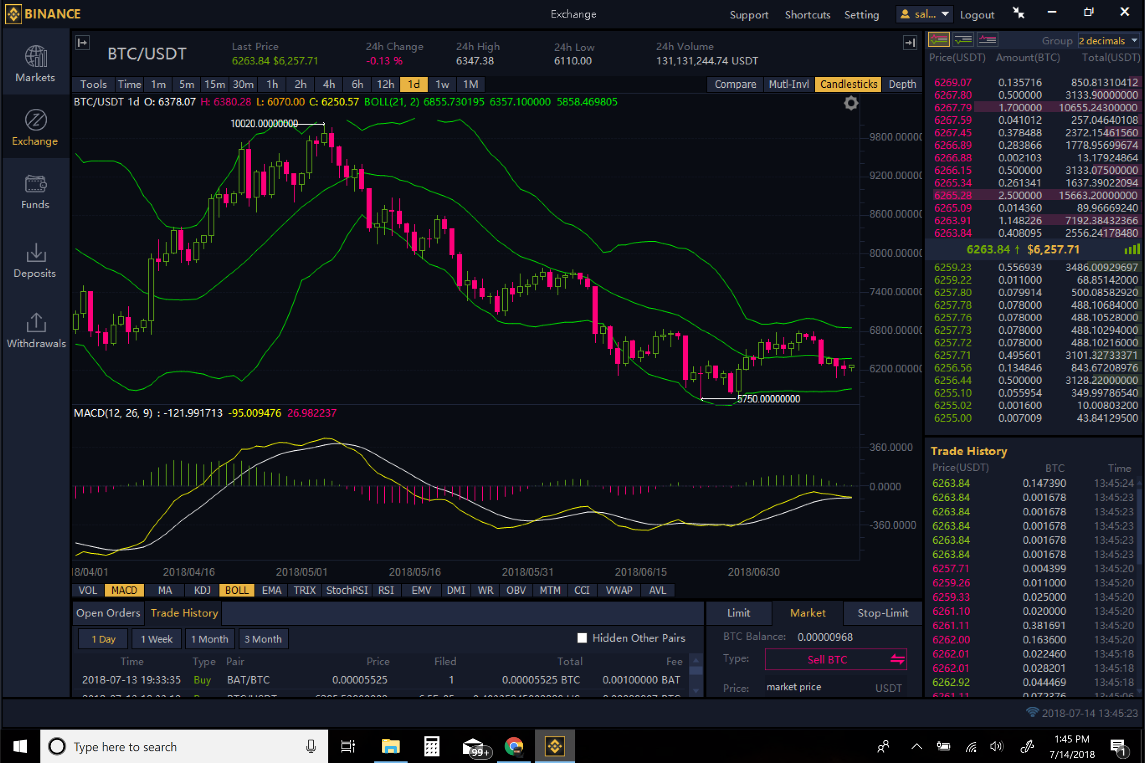Switch to the Open Orders tab

tap(108, 613)
